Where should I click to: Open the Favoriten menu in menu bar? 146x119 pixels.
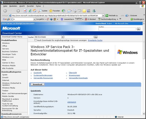[30, 6]
